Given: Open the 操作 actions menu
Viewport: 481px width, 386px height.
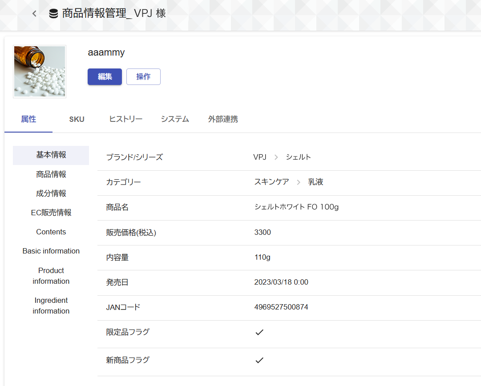Looking at the screenshot, I should [x=143, y=76].
